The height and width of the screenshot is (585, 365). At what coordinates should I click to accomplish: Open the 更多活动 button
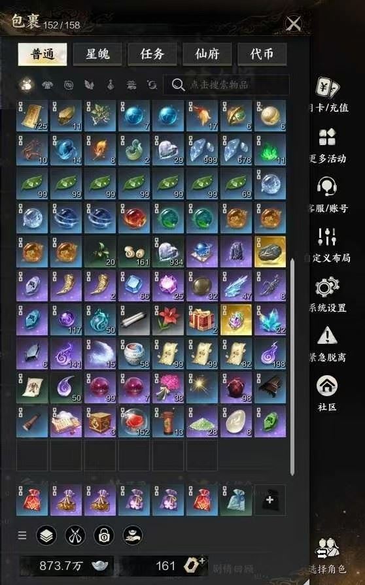[327, 144]
